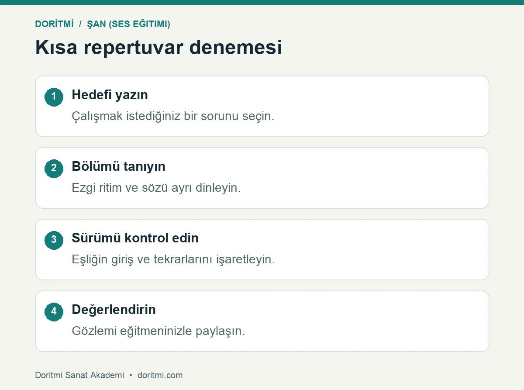Select step 4 number badge
The width and height of the screenshot is (524, 390).
[54, 312]
